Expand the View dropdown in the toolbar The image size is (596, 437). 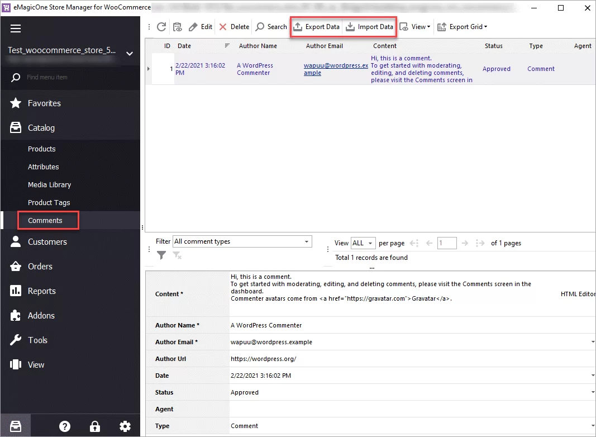pyautogui.click(x=414, y=26)
